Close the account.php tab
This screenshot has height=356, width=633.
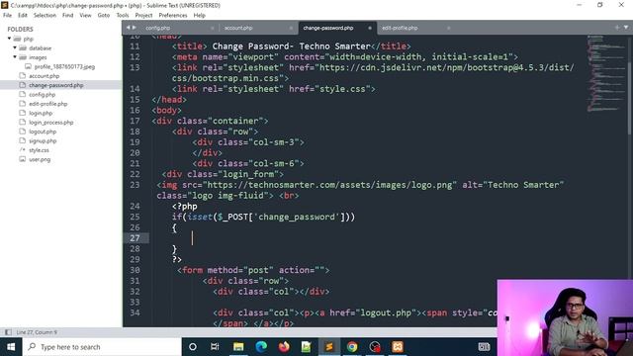click(291, 29)
